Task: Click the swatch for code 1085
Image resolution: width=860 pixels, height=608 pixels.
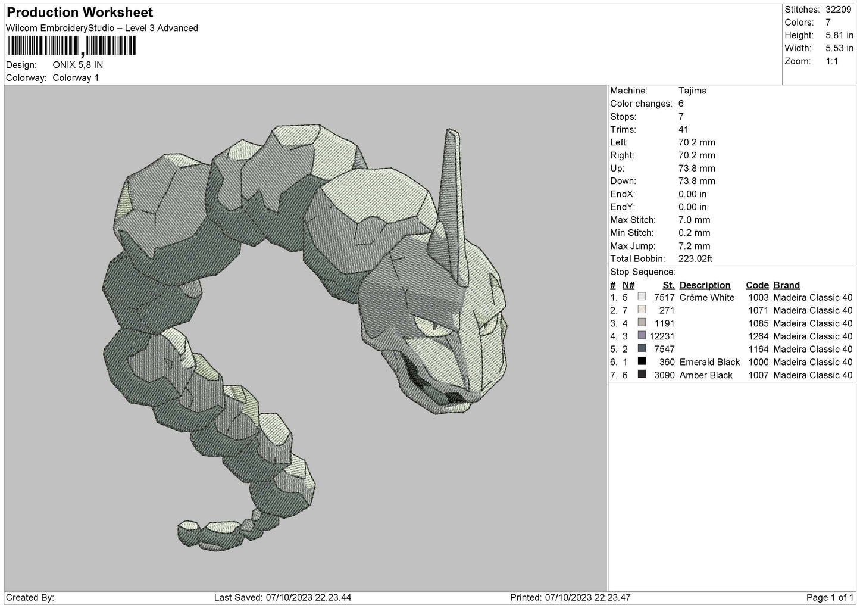Action: (x=642, y=323)
